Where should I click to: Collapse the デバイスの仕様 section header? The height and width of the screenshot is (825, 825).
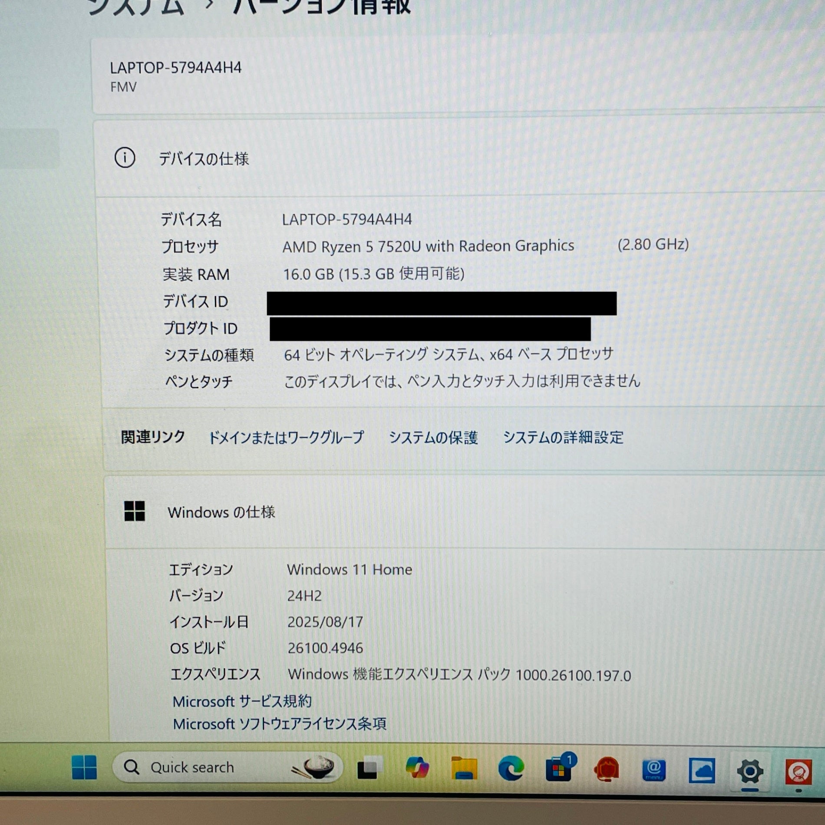(x=204, y=159)
